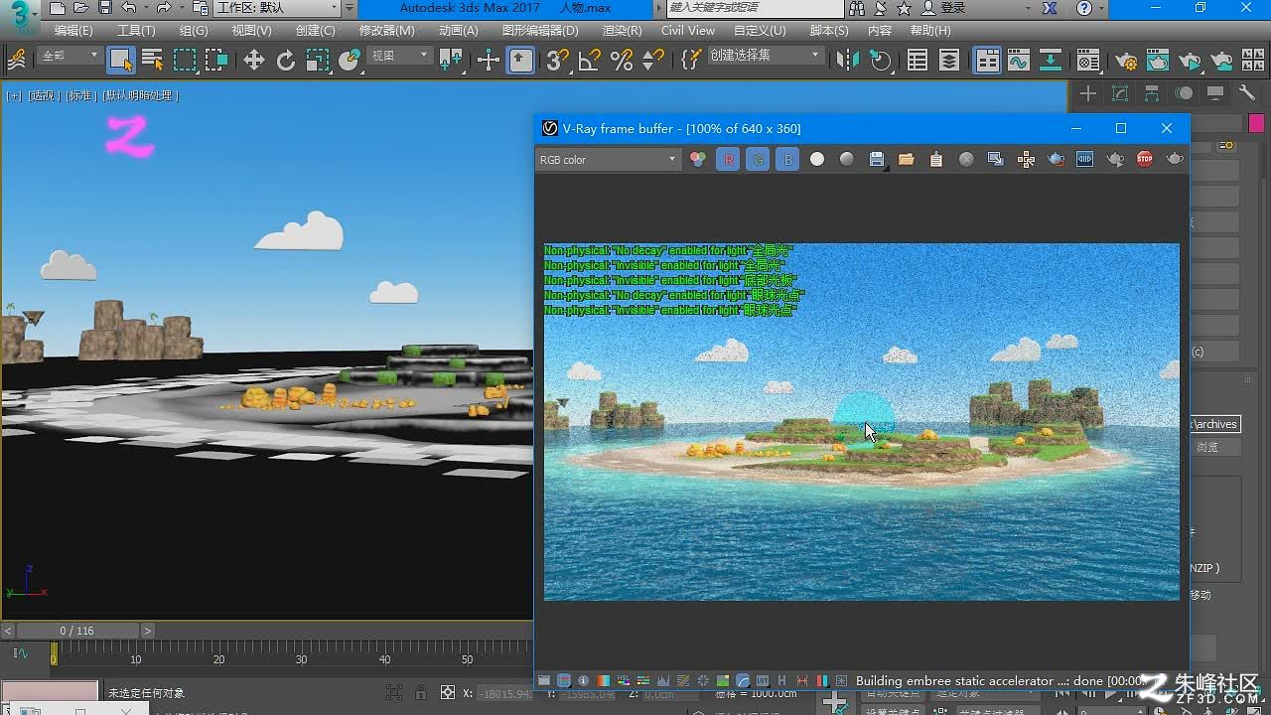The image size is (1271, 715).
Task: Open the 组(G) menu
Action: coord(194,31)
